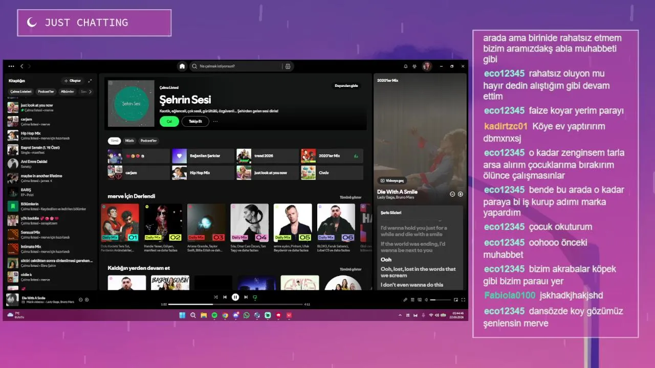The height and width of the screenshot is (368, 655).
Task: Pause the current song
Action: pos(235,297)
